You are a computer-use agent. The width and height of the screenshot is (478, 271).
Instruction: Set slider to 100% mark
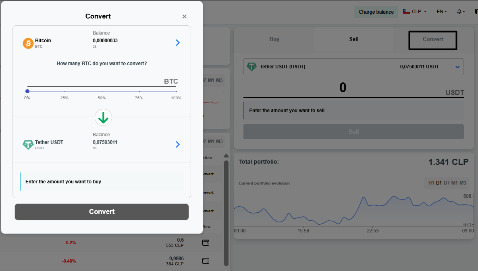coord(176,91)
